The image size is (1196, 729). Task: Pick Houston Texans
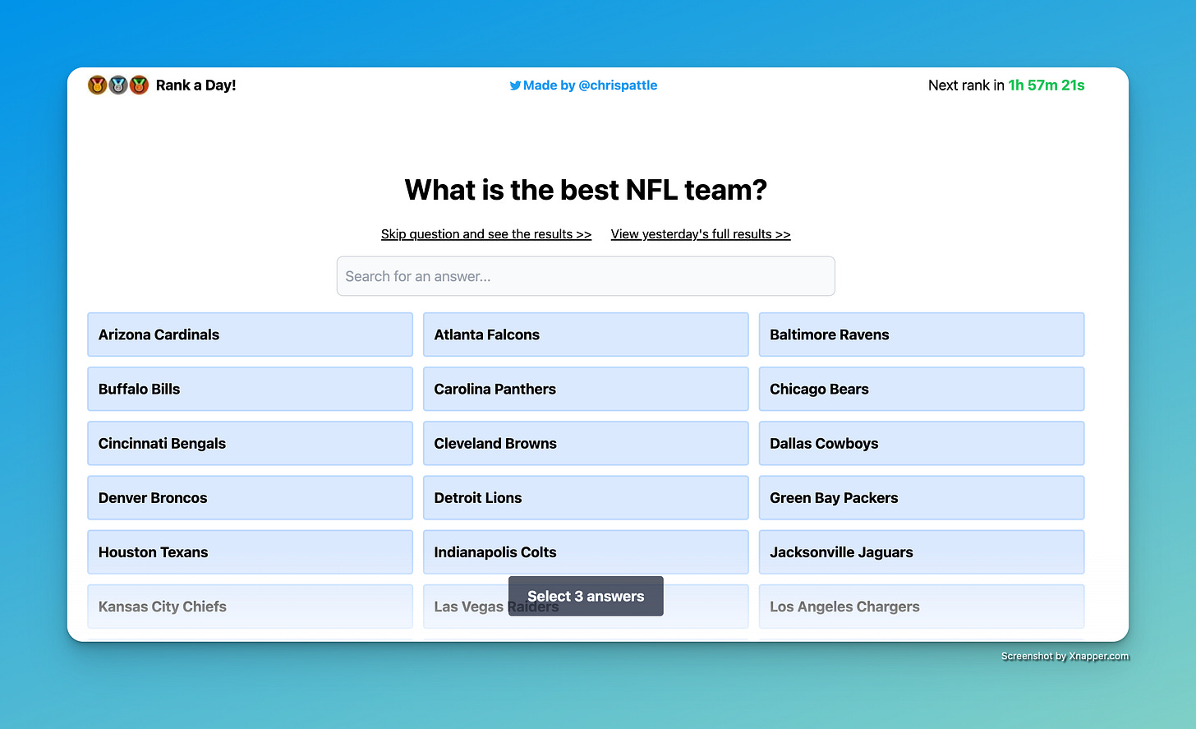pos(250,551)
